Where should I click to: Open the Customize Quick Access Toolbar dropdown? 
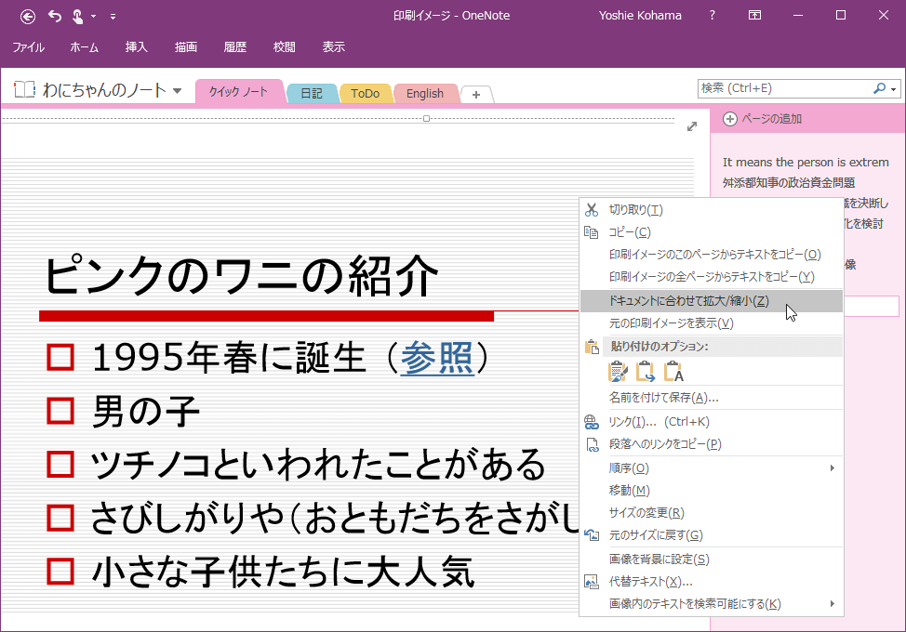(113, 17)
